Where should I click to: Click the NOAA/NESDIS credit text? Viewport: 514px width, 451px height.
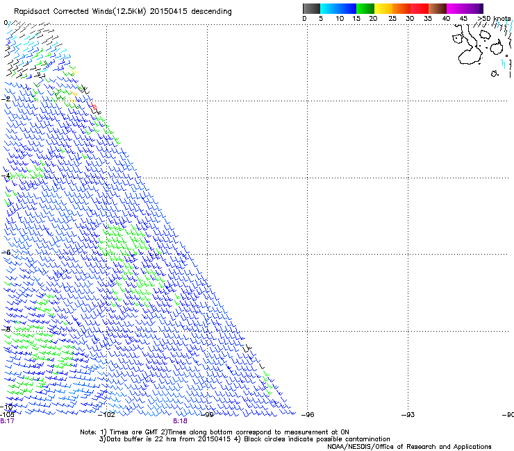pyautogui.click(x=409, y=447)
